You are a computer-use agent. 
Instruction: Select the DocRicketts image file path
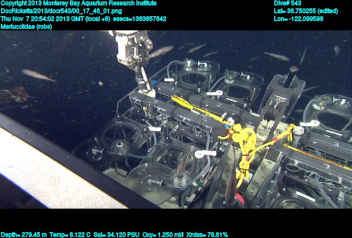(x=61, y=11)
